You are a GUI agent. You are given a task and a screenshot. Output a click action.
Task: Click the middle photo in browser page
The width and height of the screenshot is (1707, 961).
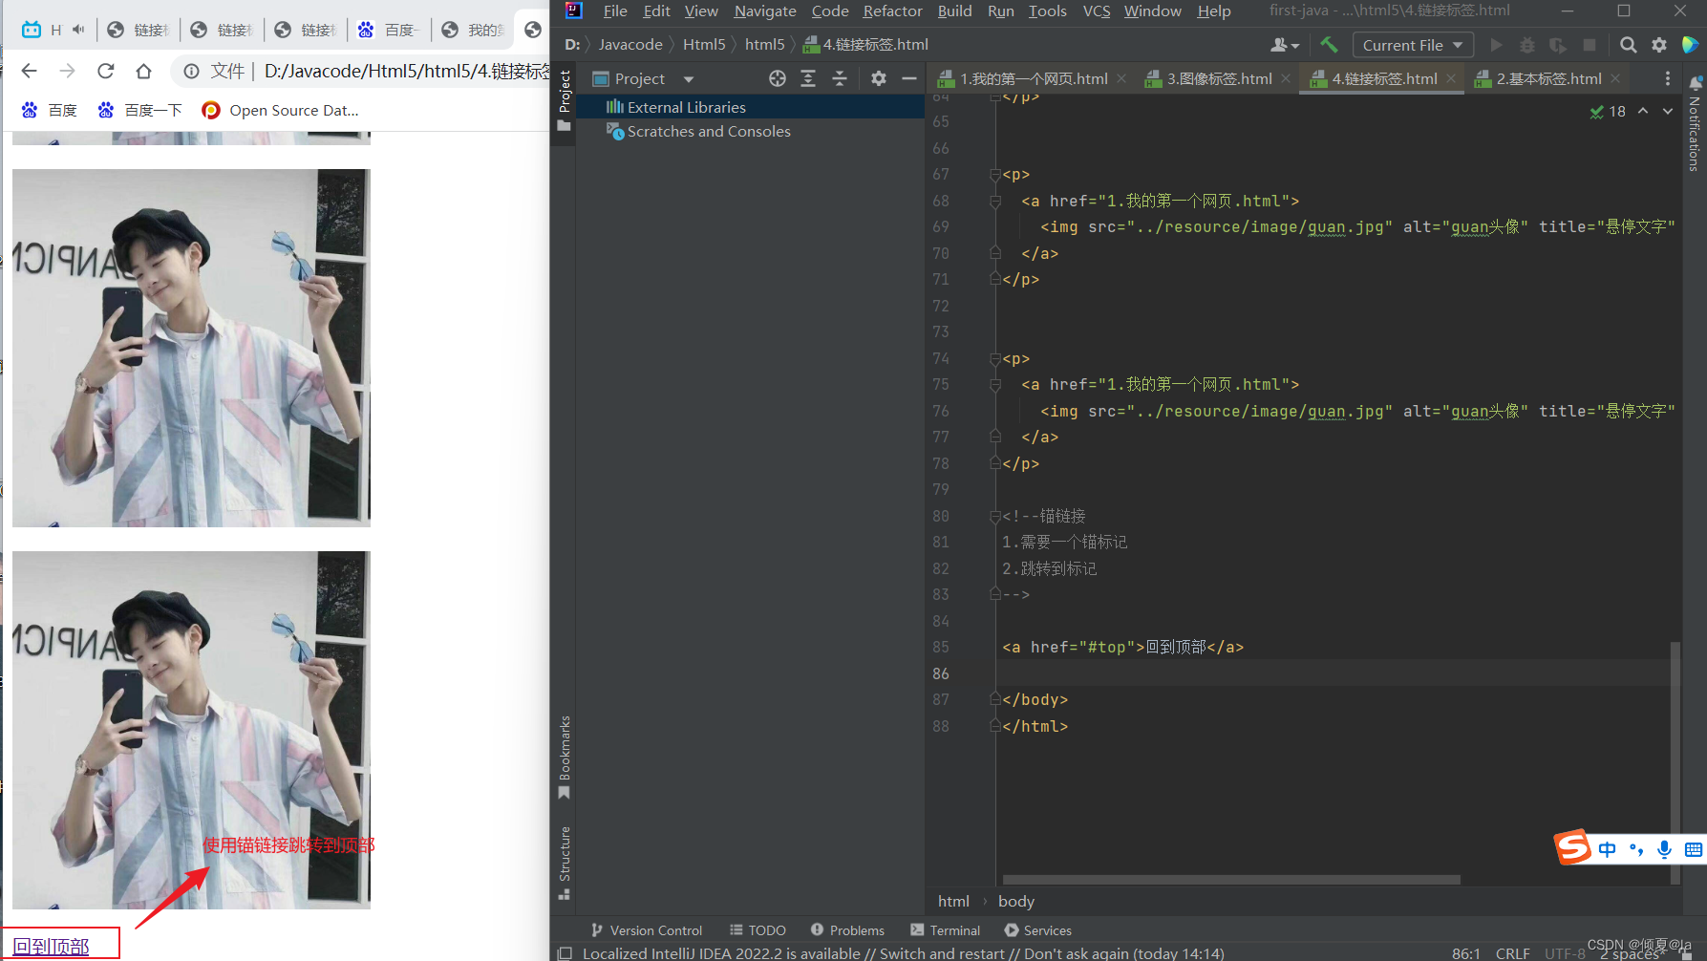point(191,348)
